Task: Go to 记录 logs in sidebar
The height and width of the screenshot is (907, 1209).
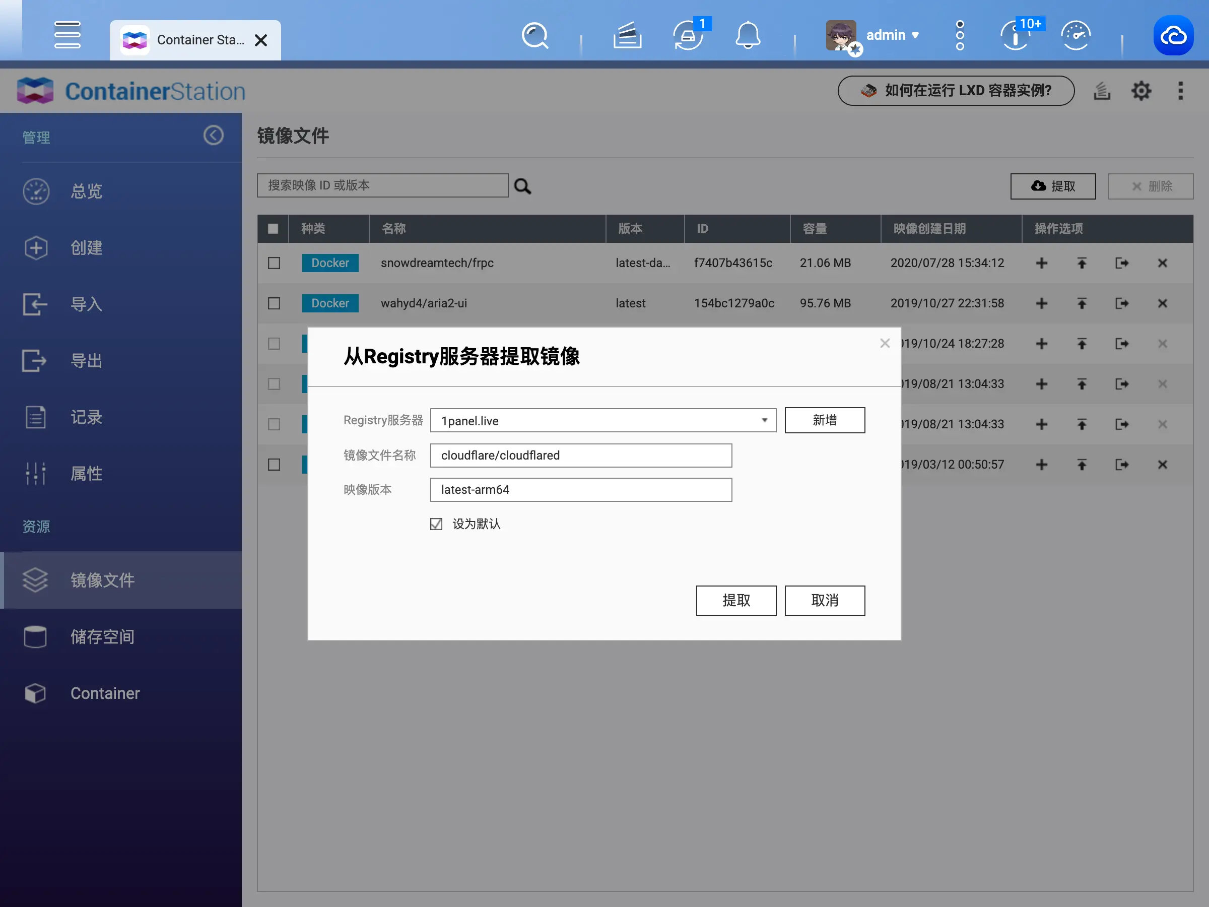Action: [x=121, y=417]
